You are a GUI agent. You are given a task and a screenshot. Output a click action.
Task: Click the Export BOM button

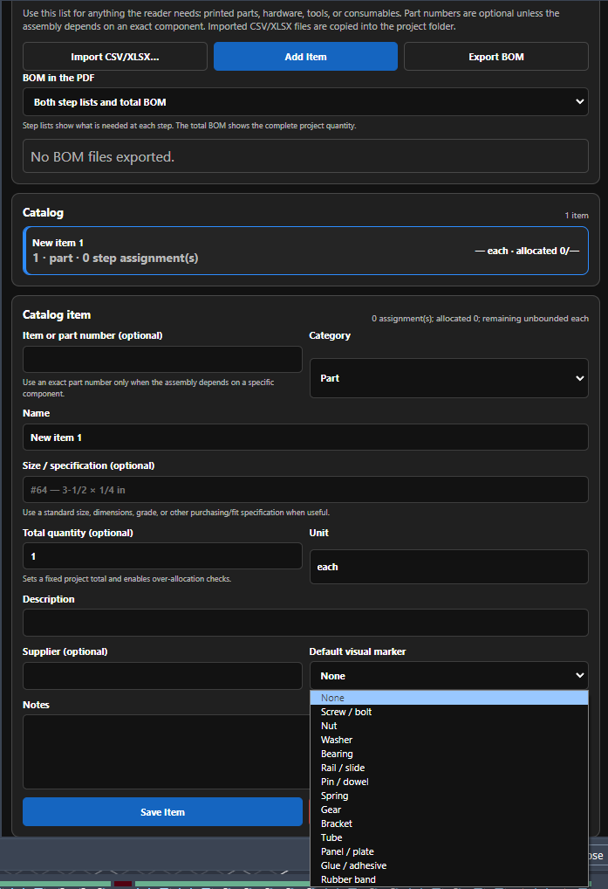(x=496, y=57)
